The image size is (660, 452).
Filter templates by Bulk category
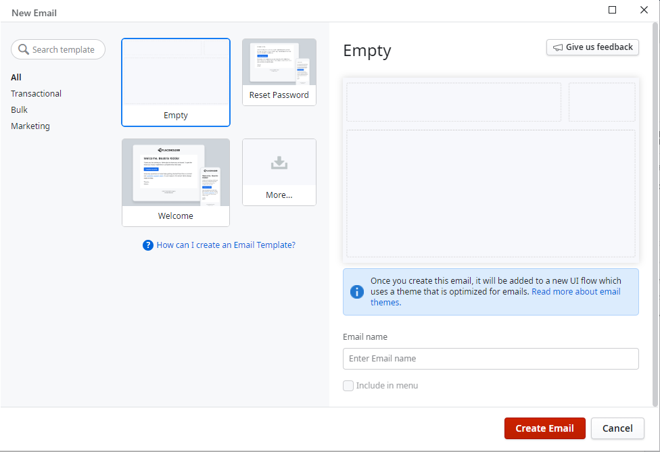click(19, 109)
